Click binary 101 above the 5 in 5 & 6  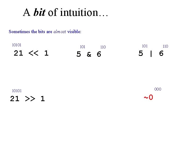click(83, 47)
